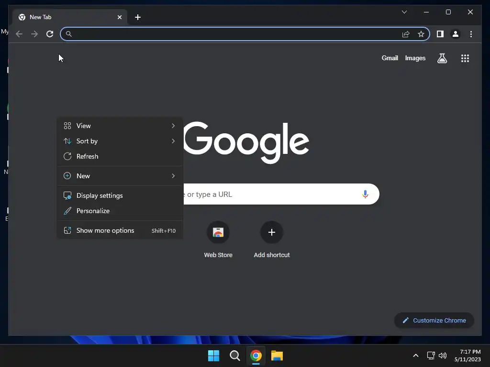490x367 pixels.
Task: Click the Chrome forward navigation arrow
Action: (x=34, y=34)
